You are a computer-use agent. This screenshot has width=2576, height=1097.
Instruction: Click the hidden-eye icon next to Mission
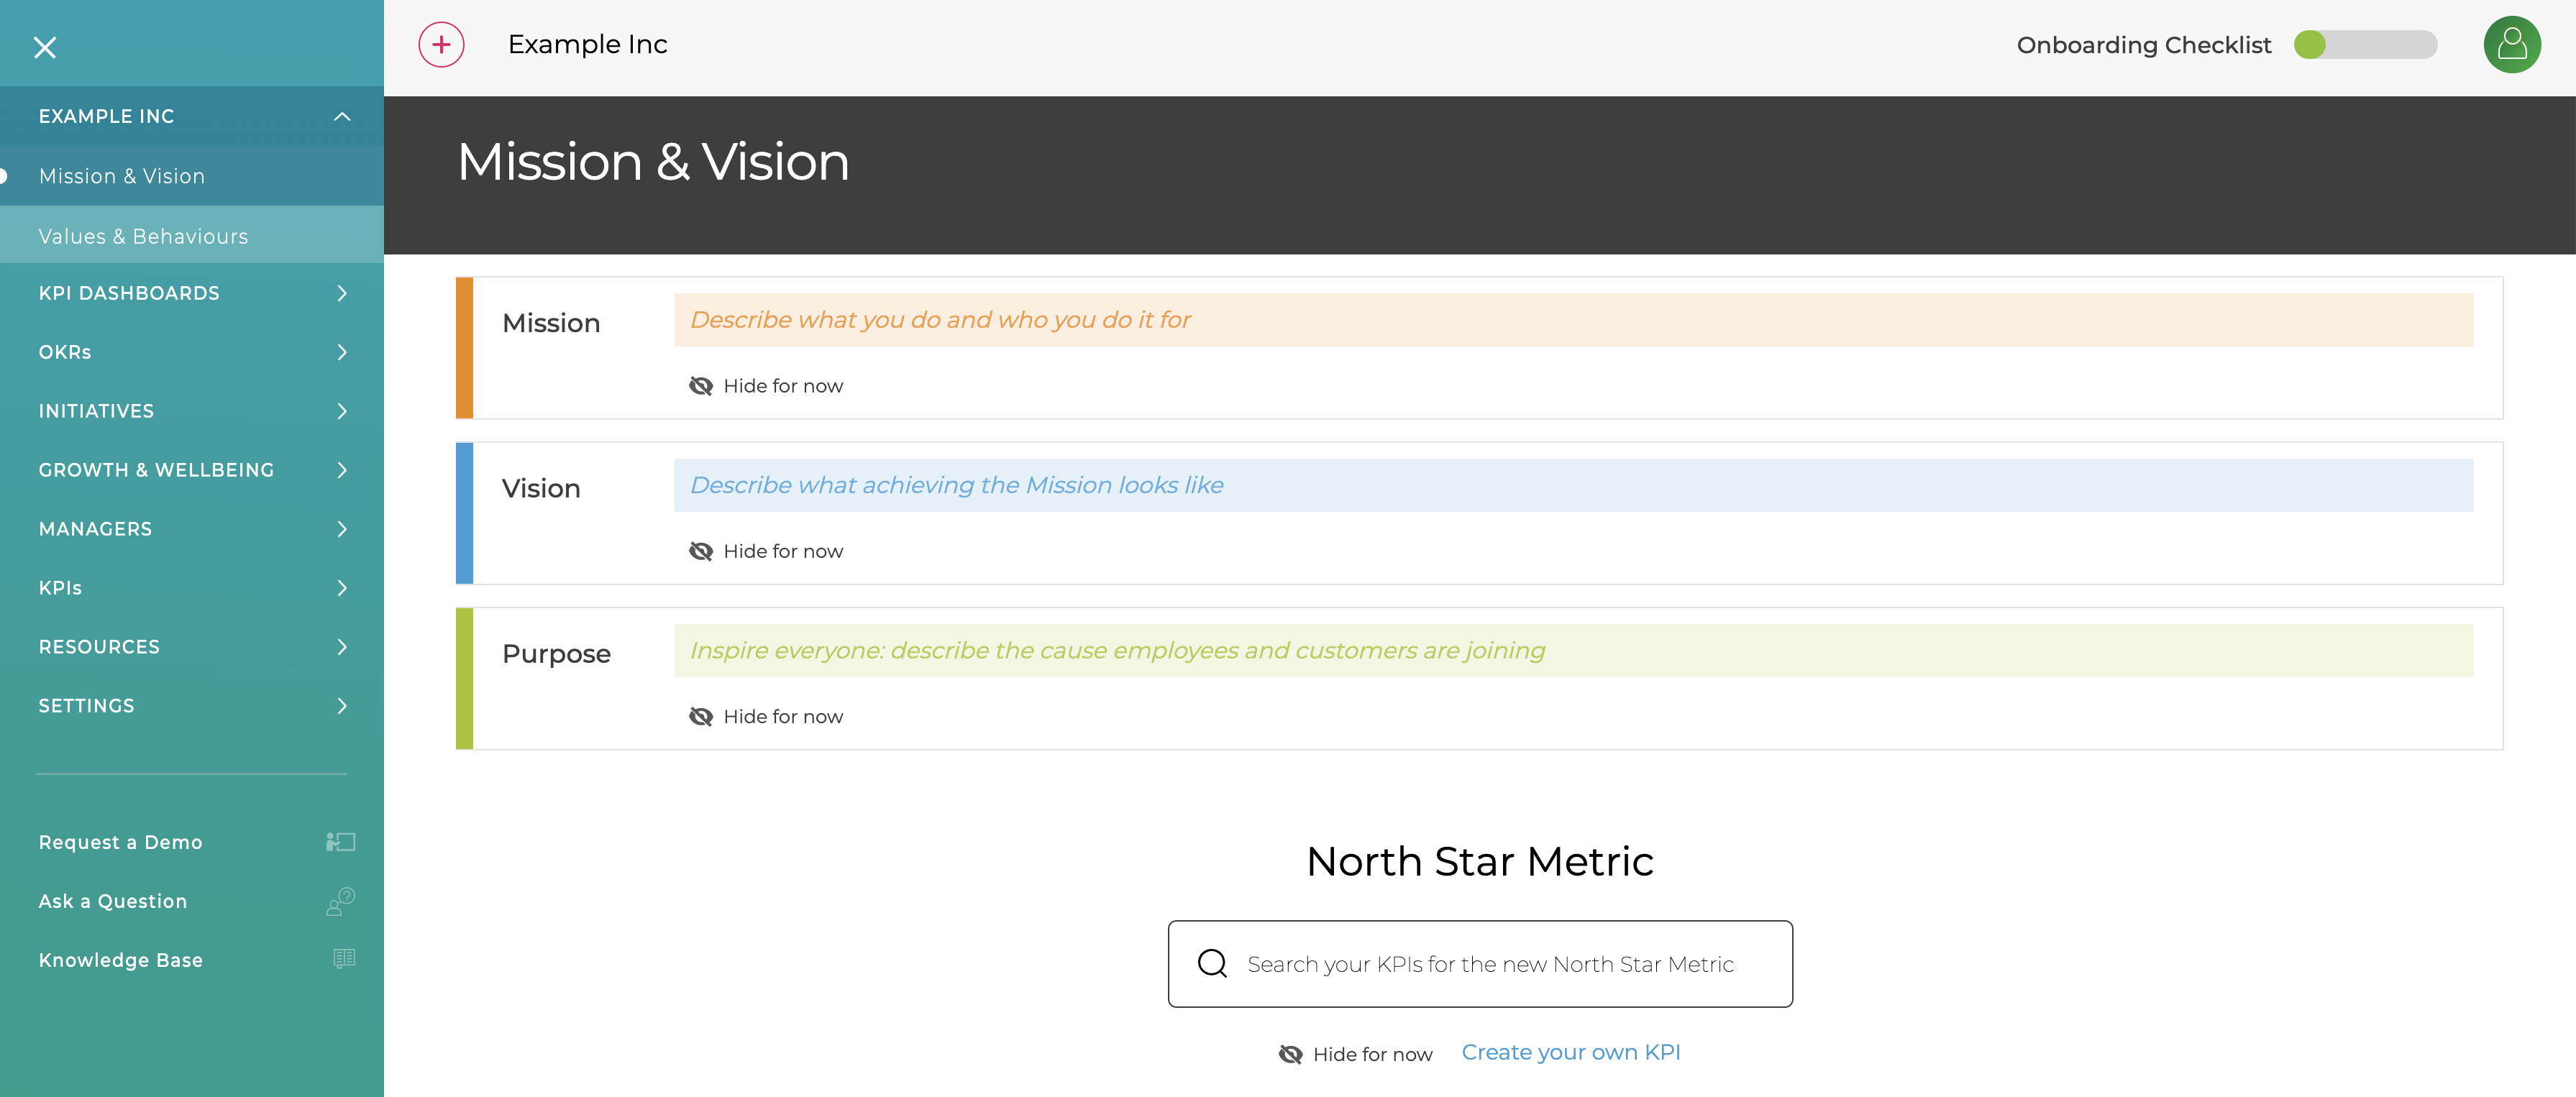point(701,385)
